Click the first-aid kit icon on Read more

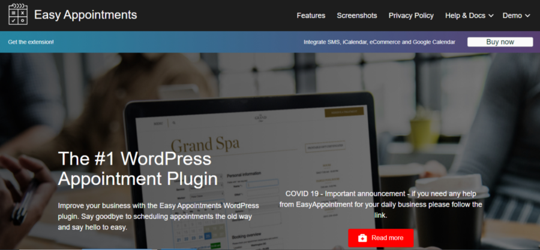click(362, 238)
